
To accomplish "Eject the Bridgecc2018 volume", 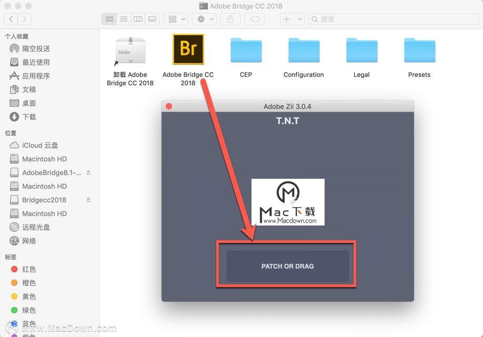I will point(88,199).
